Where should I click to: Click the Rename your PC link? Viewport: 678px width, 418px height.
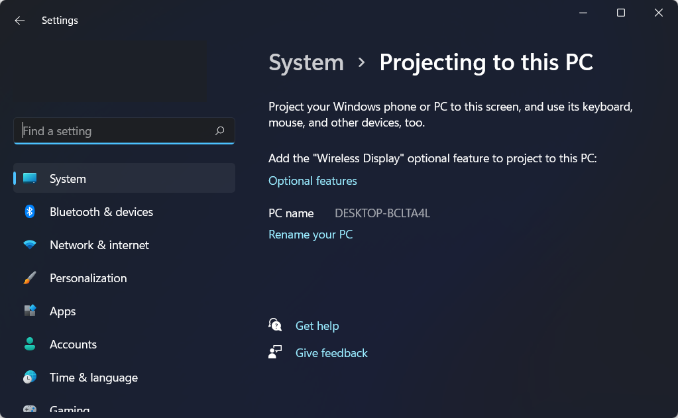click(x=310, y=235)
